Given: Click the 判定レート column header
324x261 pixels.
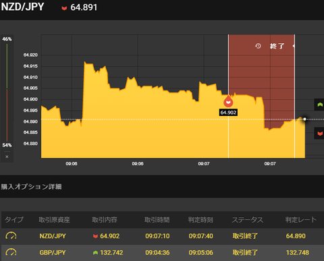Looking at the screenshot, I should [x=301, y=220].
